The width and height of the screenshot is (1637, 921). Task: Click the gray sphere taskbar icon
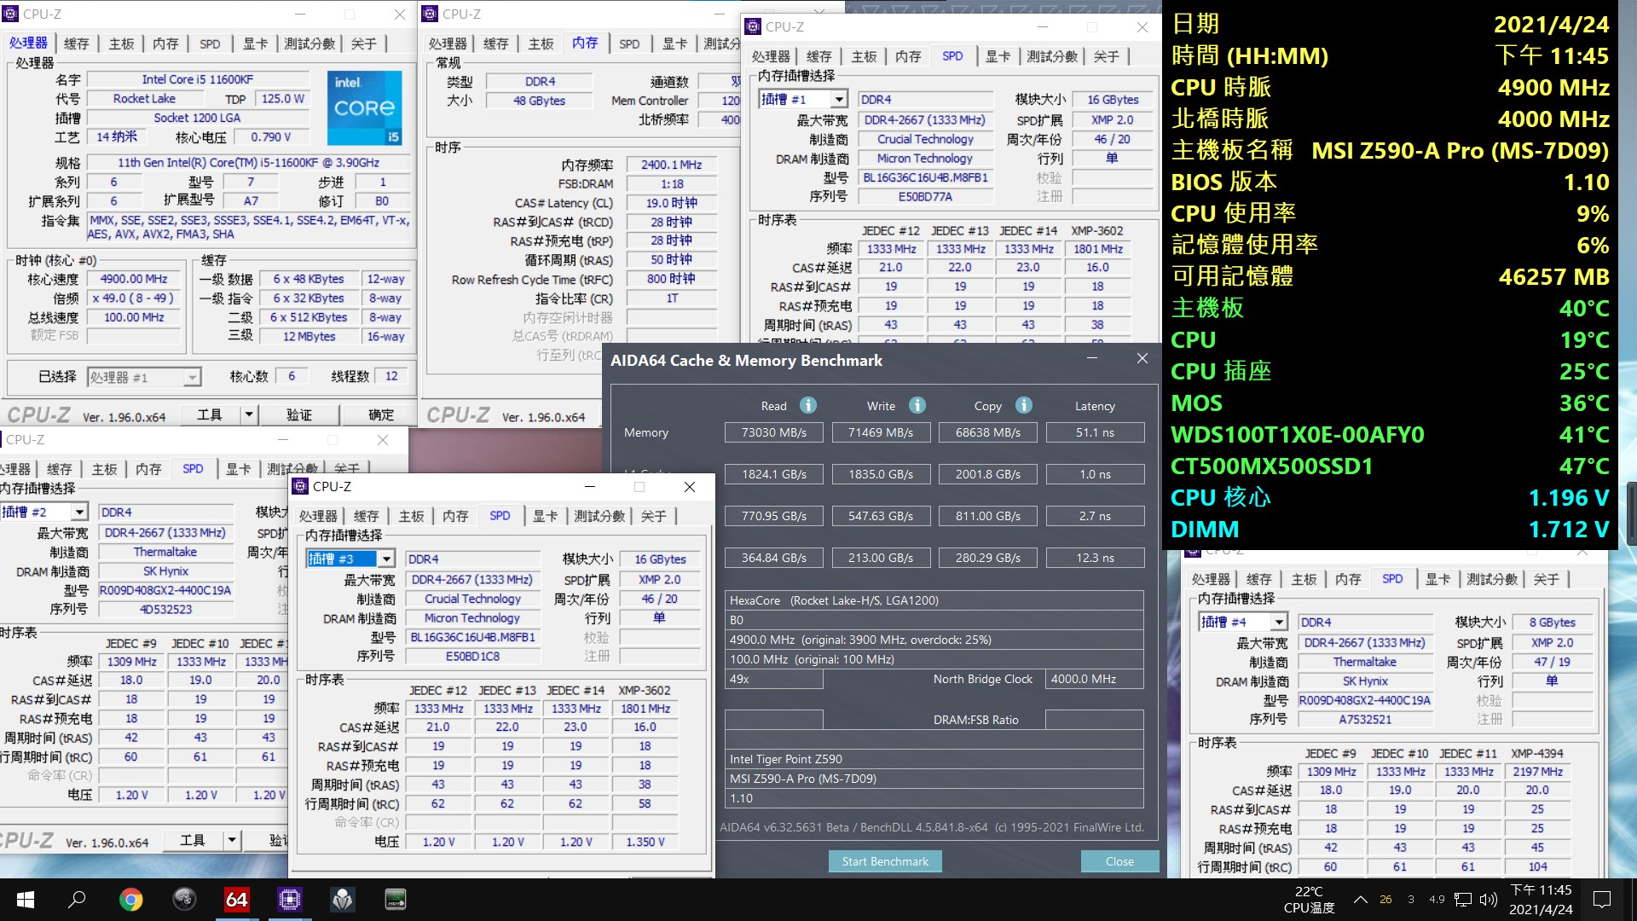coord(184,899)
